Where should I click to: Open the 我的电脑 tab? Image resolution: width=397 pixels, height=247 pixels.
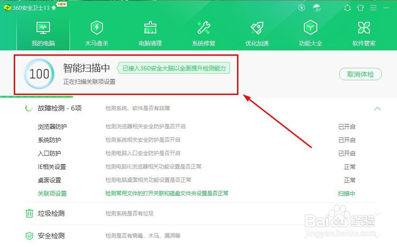point(43,34)
